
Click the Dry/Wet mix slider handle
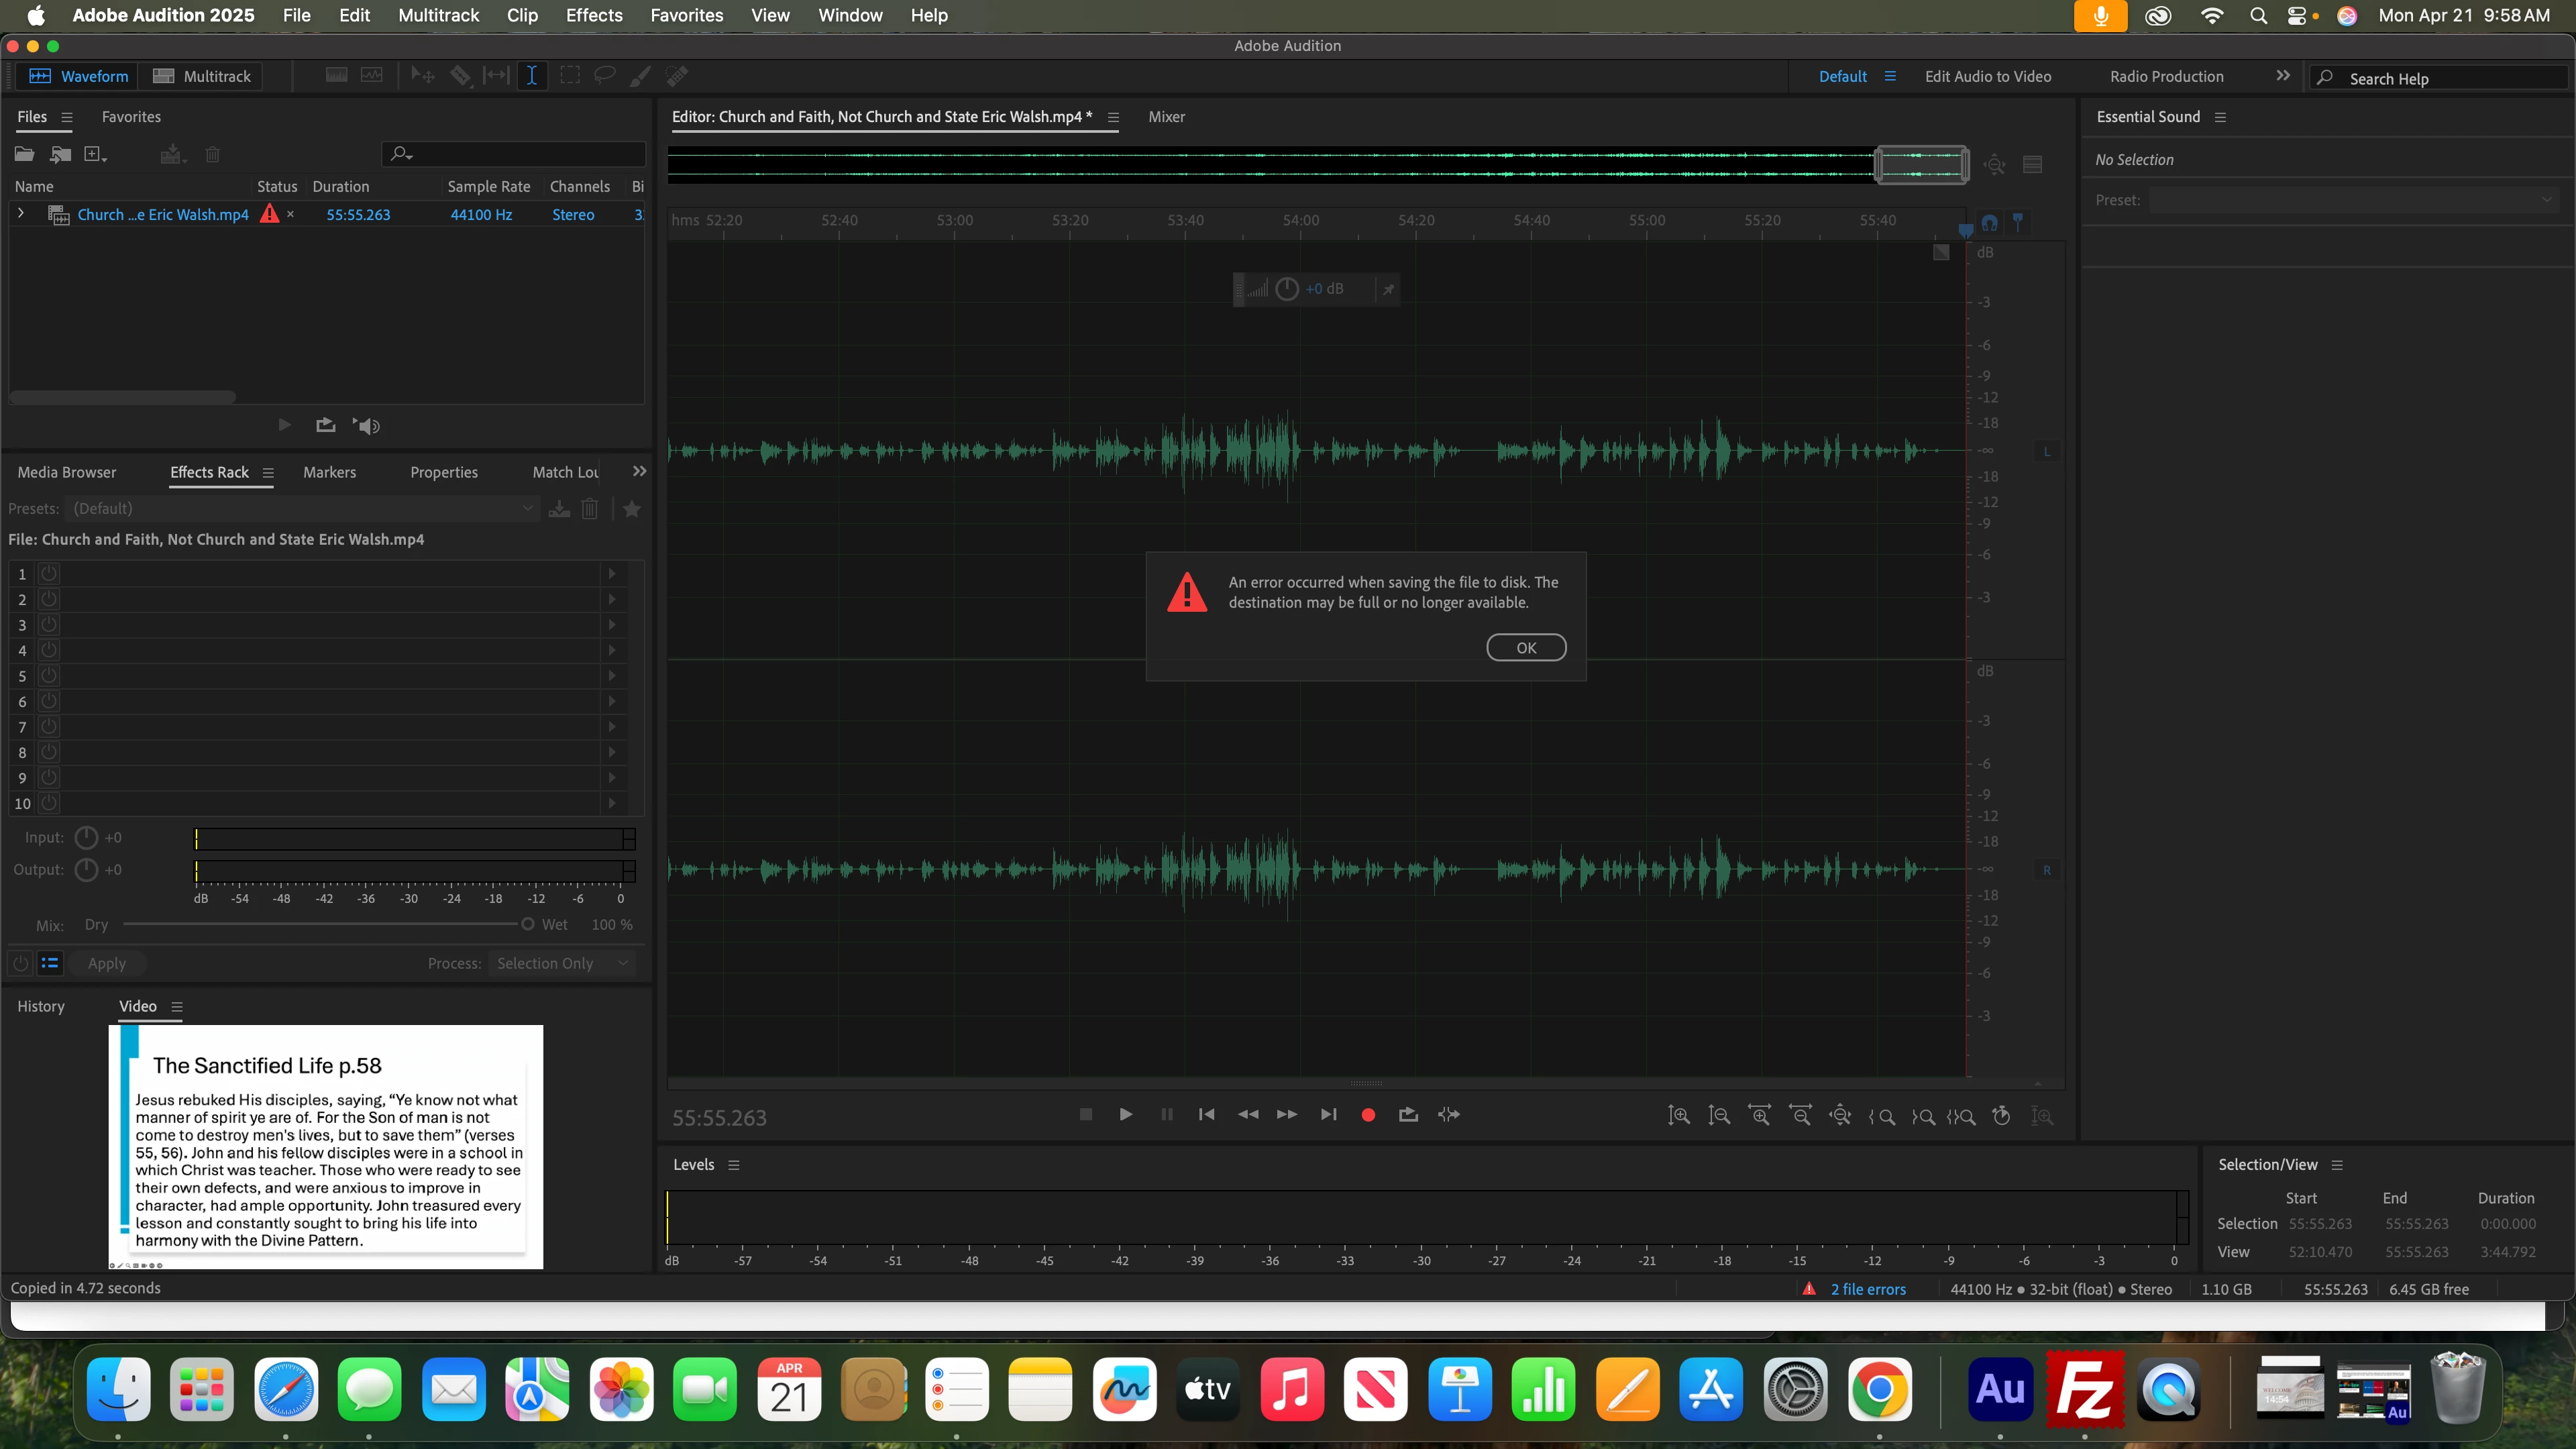pyautogui.click(x=527, y=925)
